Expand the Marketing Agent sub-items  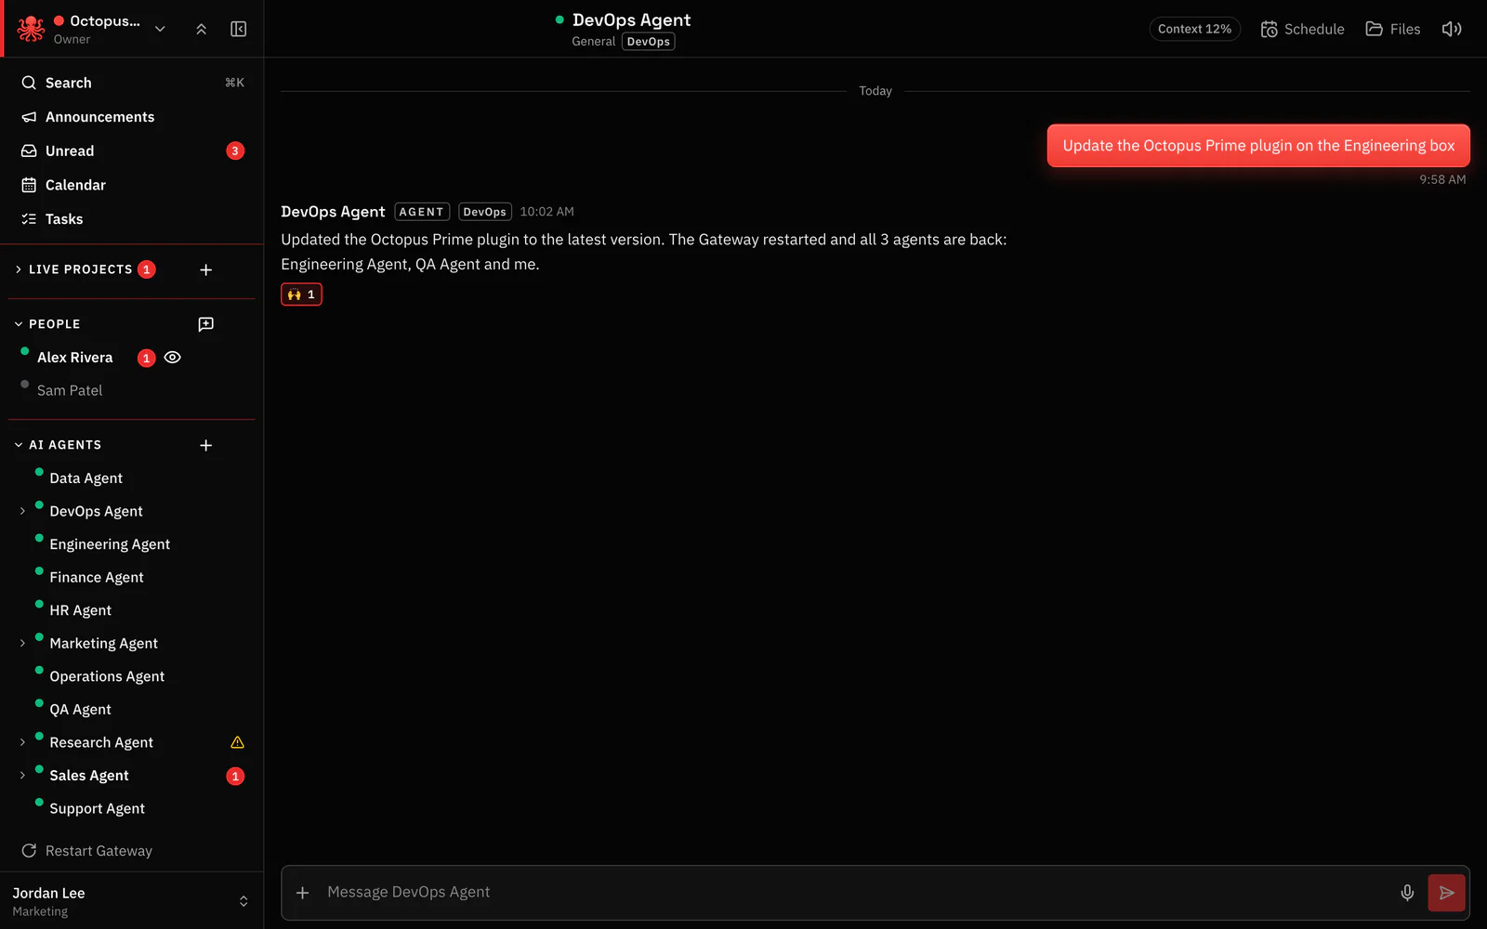(x=22, y=643)
